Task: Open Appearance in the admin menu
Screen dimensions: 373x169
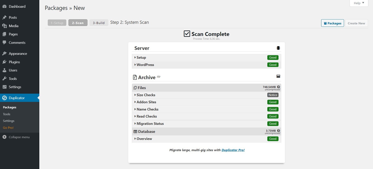Action: pos(20,54)
